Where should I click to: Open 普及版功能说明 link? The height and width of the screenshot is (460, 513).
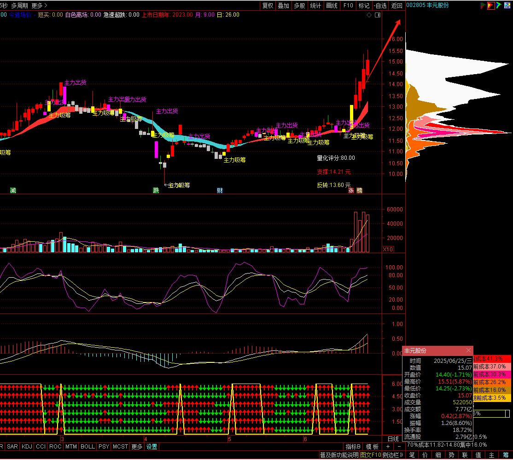(x=339, y=455)
